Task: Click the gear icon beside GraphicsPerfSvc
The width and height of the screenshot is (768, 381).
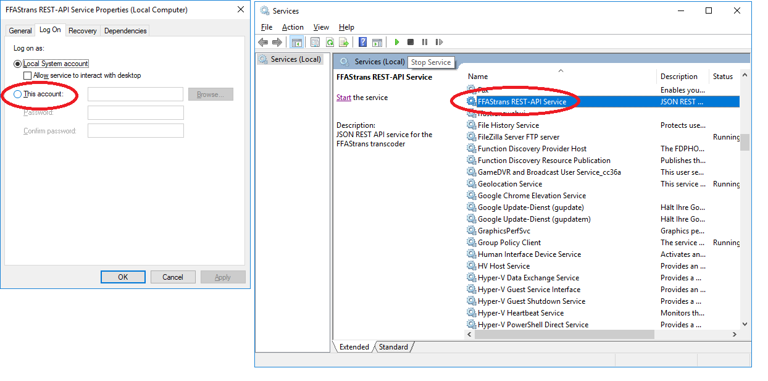Action: (x=472, y=231)
